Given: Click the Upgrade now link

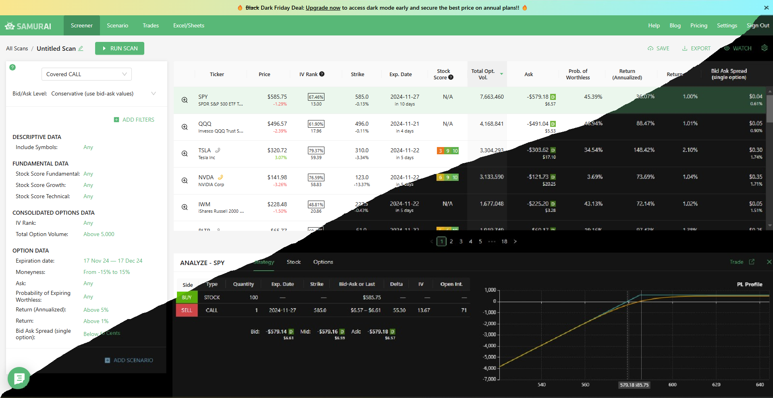Looking at the screenshot, I should [x=323, y=8].
